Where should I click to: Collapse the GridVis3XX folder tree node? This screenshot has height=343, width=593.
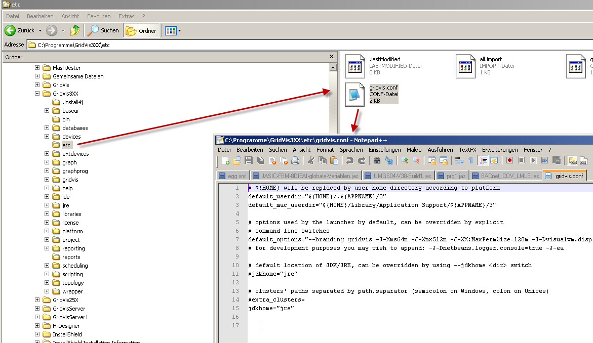tap(37, 94)
